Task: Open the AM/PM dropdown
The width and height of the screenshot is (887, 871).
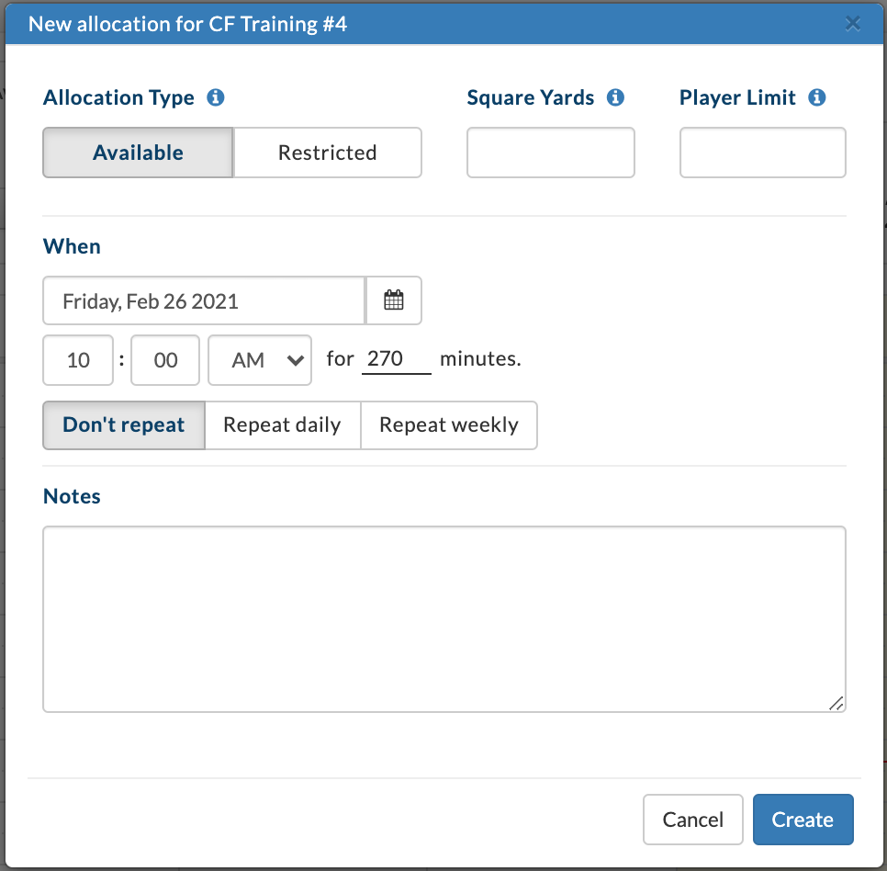Action: coord(260,360)
